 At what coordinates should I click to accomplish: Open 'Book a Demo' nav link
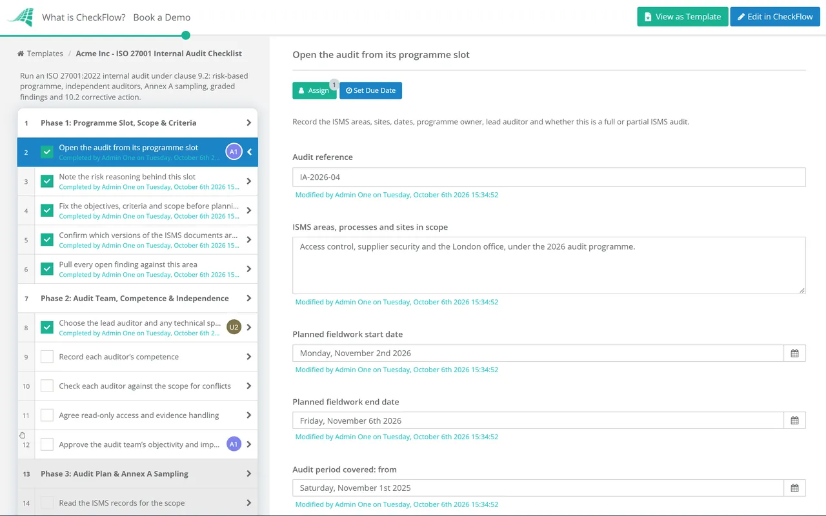[162, 17]
